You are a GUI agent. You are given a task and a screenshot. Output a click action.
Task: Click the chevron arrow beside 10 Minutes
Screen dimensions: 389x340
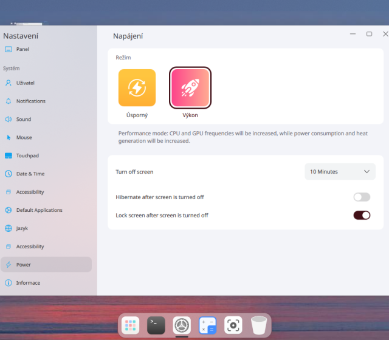[367, 172]
